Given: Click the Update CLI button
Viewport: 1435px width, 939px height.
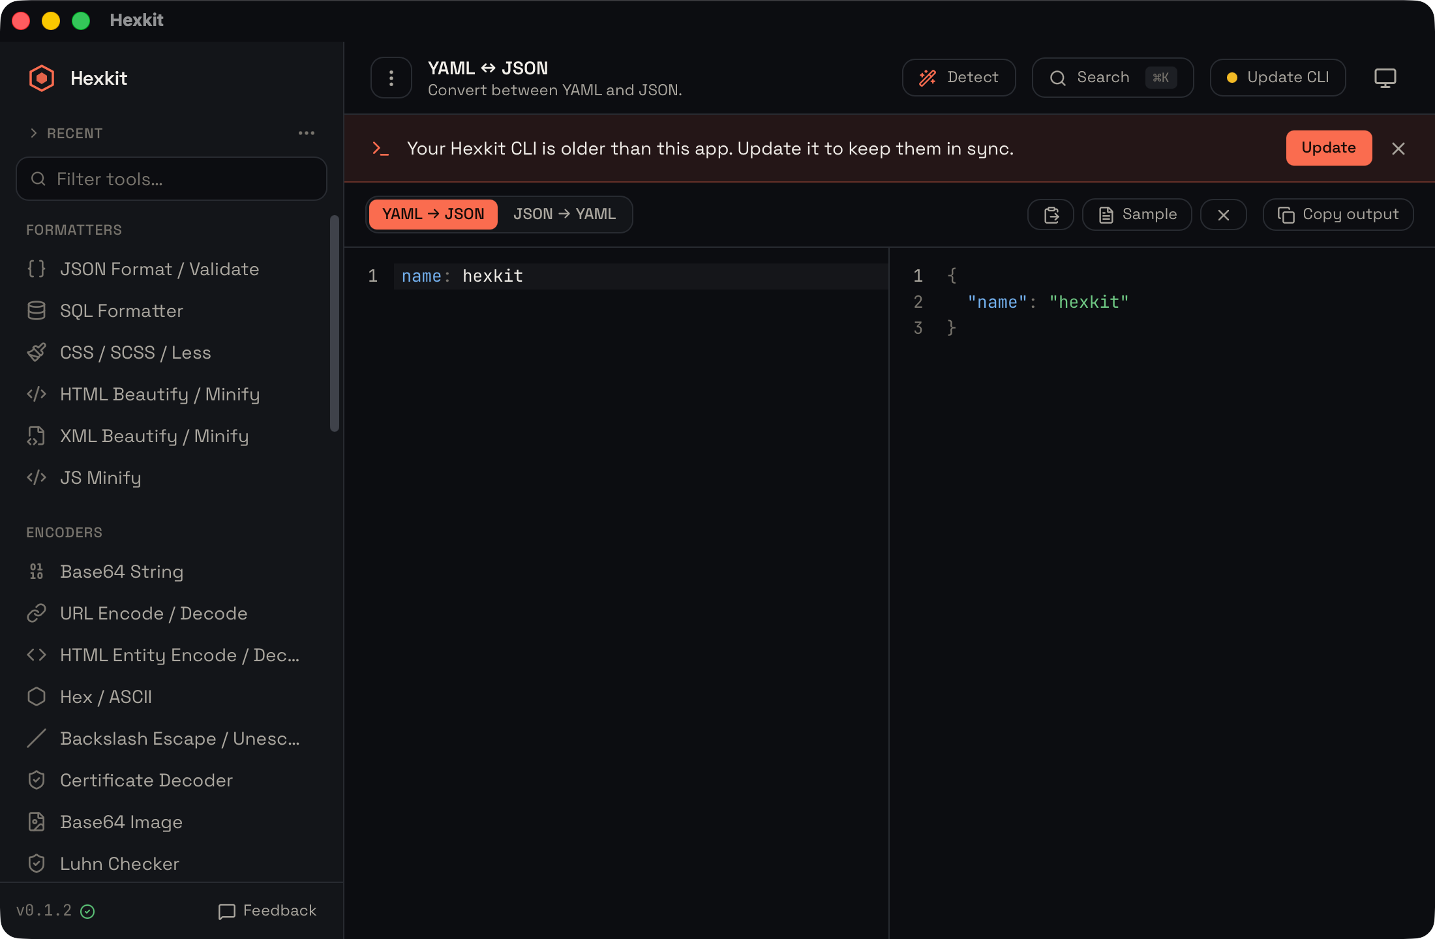Looking at the screenshot, I should coord(1278,78).
